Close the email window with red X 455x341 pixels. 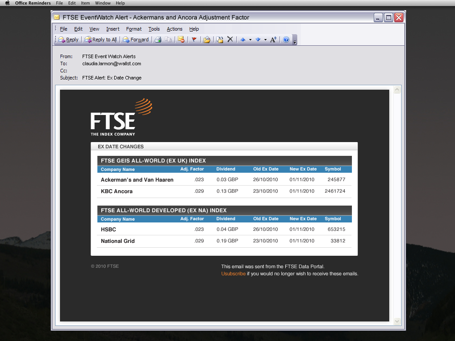point(399,18)
